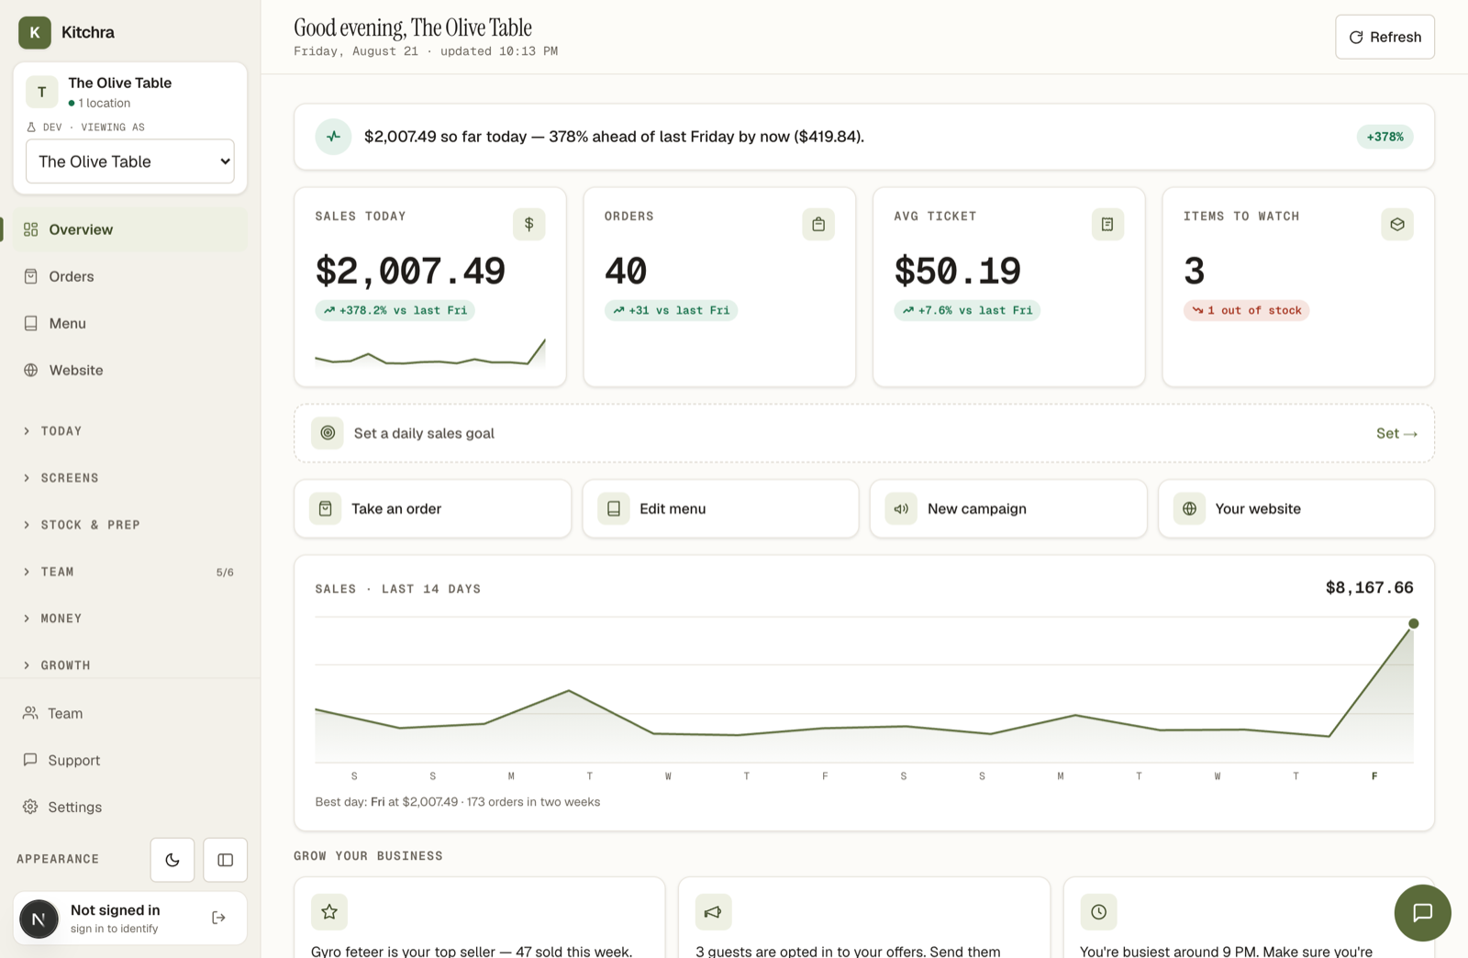Viewport: 1468px width, 958px height.
Task: Click the Kitchra logo icon
Action: coord(35,32)
